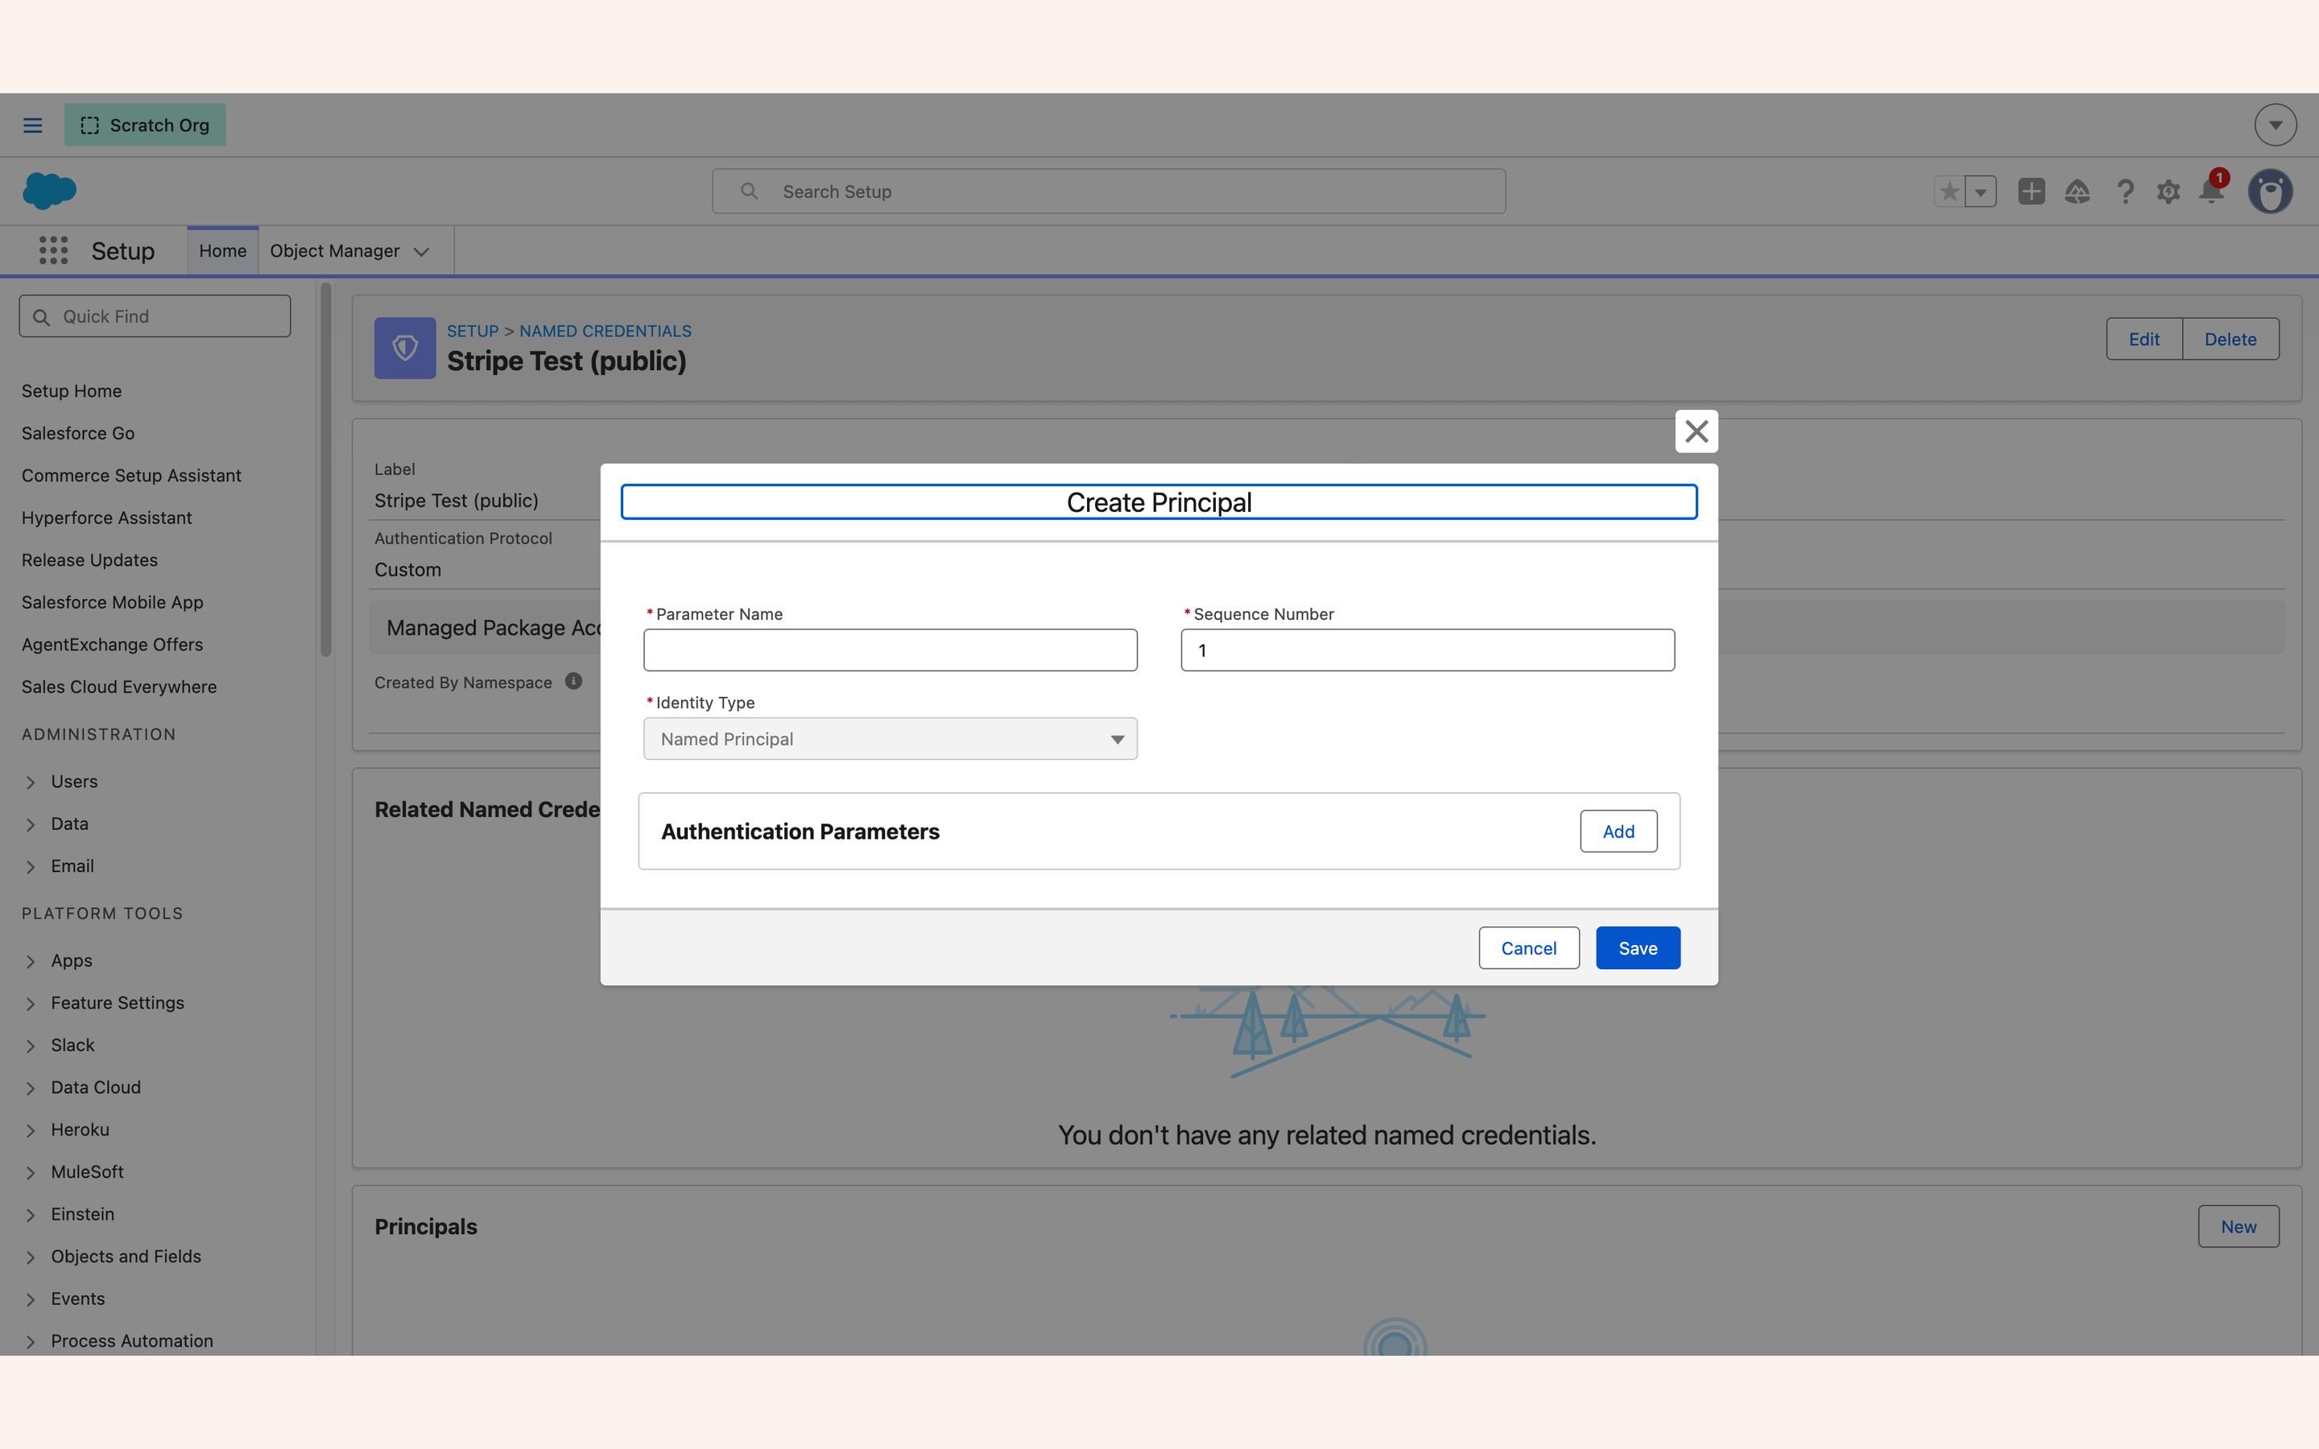This screenshot has height=1449, width=2319.
Task: Click New in the Principals section
Action: (2238, 1226)
